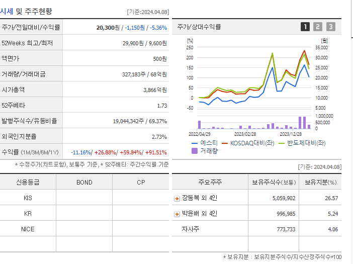This screenshot has width=353, height=264.
Task: Click the [기준: 2024.04.08] date above shareholders table
Action: [x=320, y=167]
